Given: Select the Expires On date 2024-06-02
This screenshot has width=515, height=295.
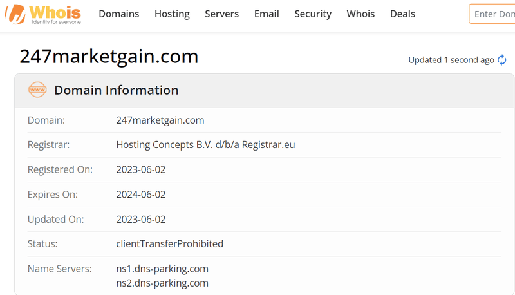Looking at the screenshot, I should 140,195.
